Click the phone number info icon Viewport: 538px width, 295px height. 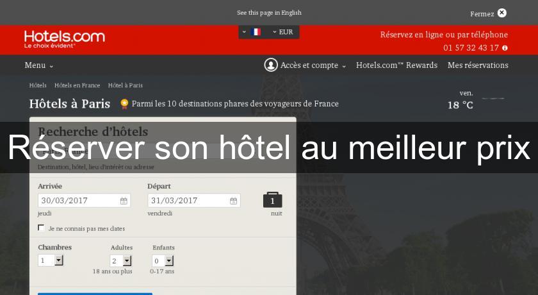point(505,48)
